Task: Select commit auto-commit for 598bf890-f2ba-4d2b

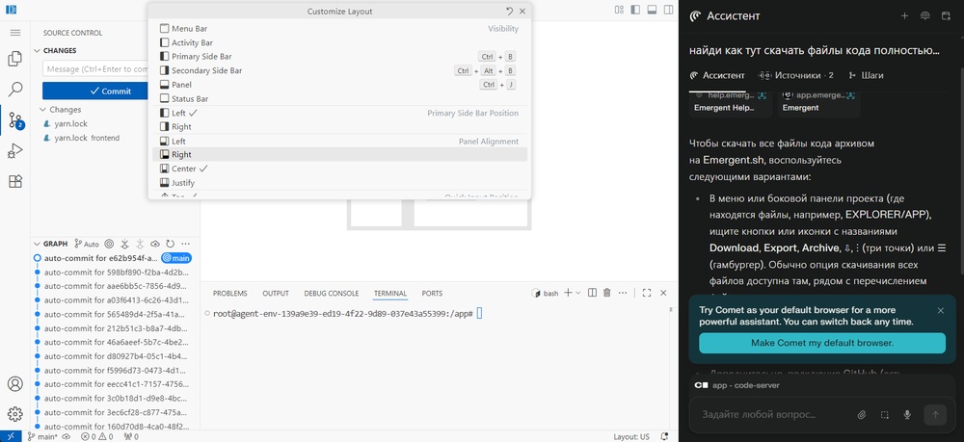Action: point(115,272)
